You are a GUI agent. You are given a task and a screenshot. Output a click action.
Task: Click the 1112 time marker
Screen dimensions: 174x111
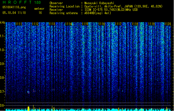tap(35, 24)
